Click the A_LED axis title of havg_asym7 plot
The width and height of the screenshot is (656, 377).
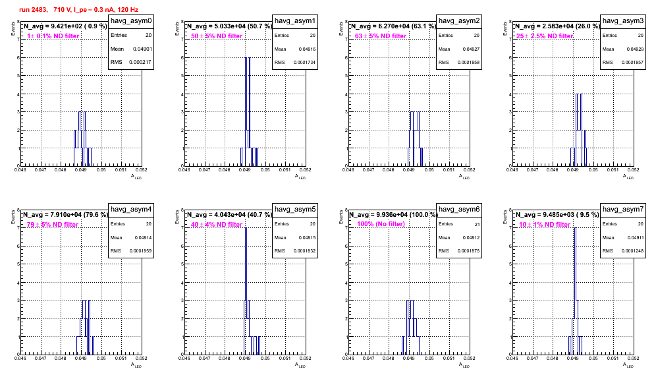[628, 365]
